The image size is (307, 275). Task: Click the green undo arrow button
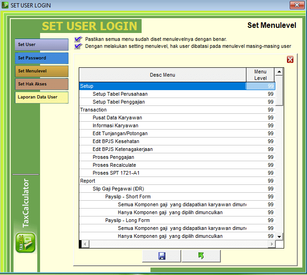(x=201, y=256)
